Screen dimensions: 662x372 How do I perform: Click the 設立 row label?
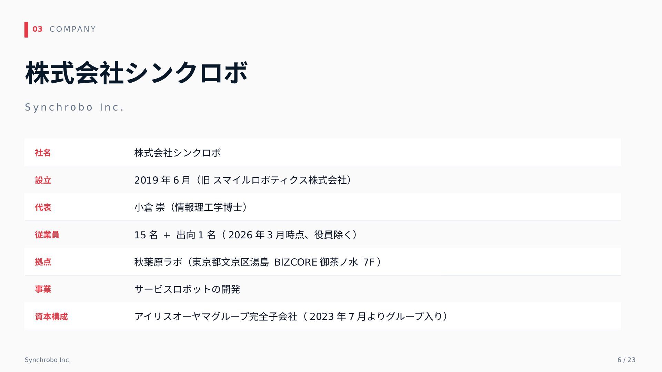tap(43, 180)
